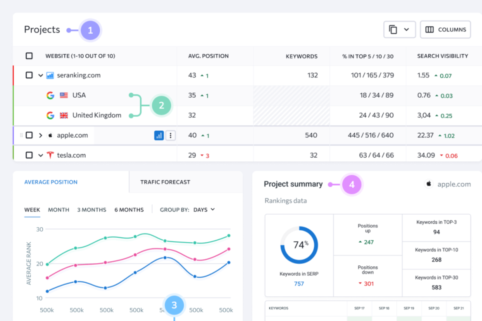Click the copy icon in Projects header
This screenshot has width=482, height=321.
pos(393,30)
